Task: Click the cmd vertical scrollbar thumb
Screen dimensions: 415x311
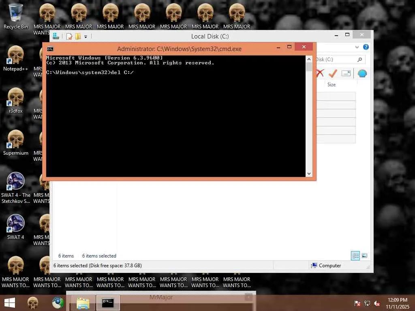Action: (309, 67)
